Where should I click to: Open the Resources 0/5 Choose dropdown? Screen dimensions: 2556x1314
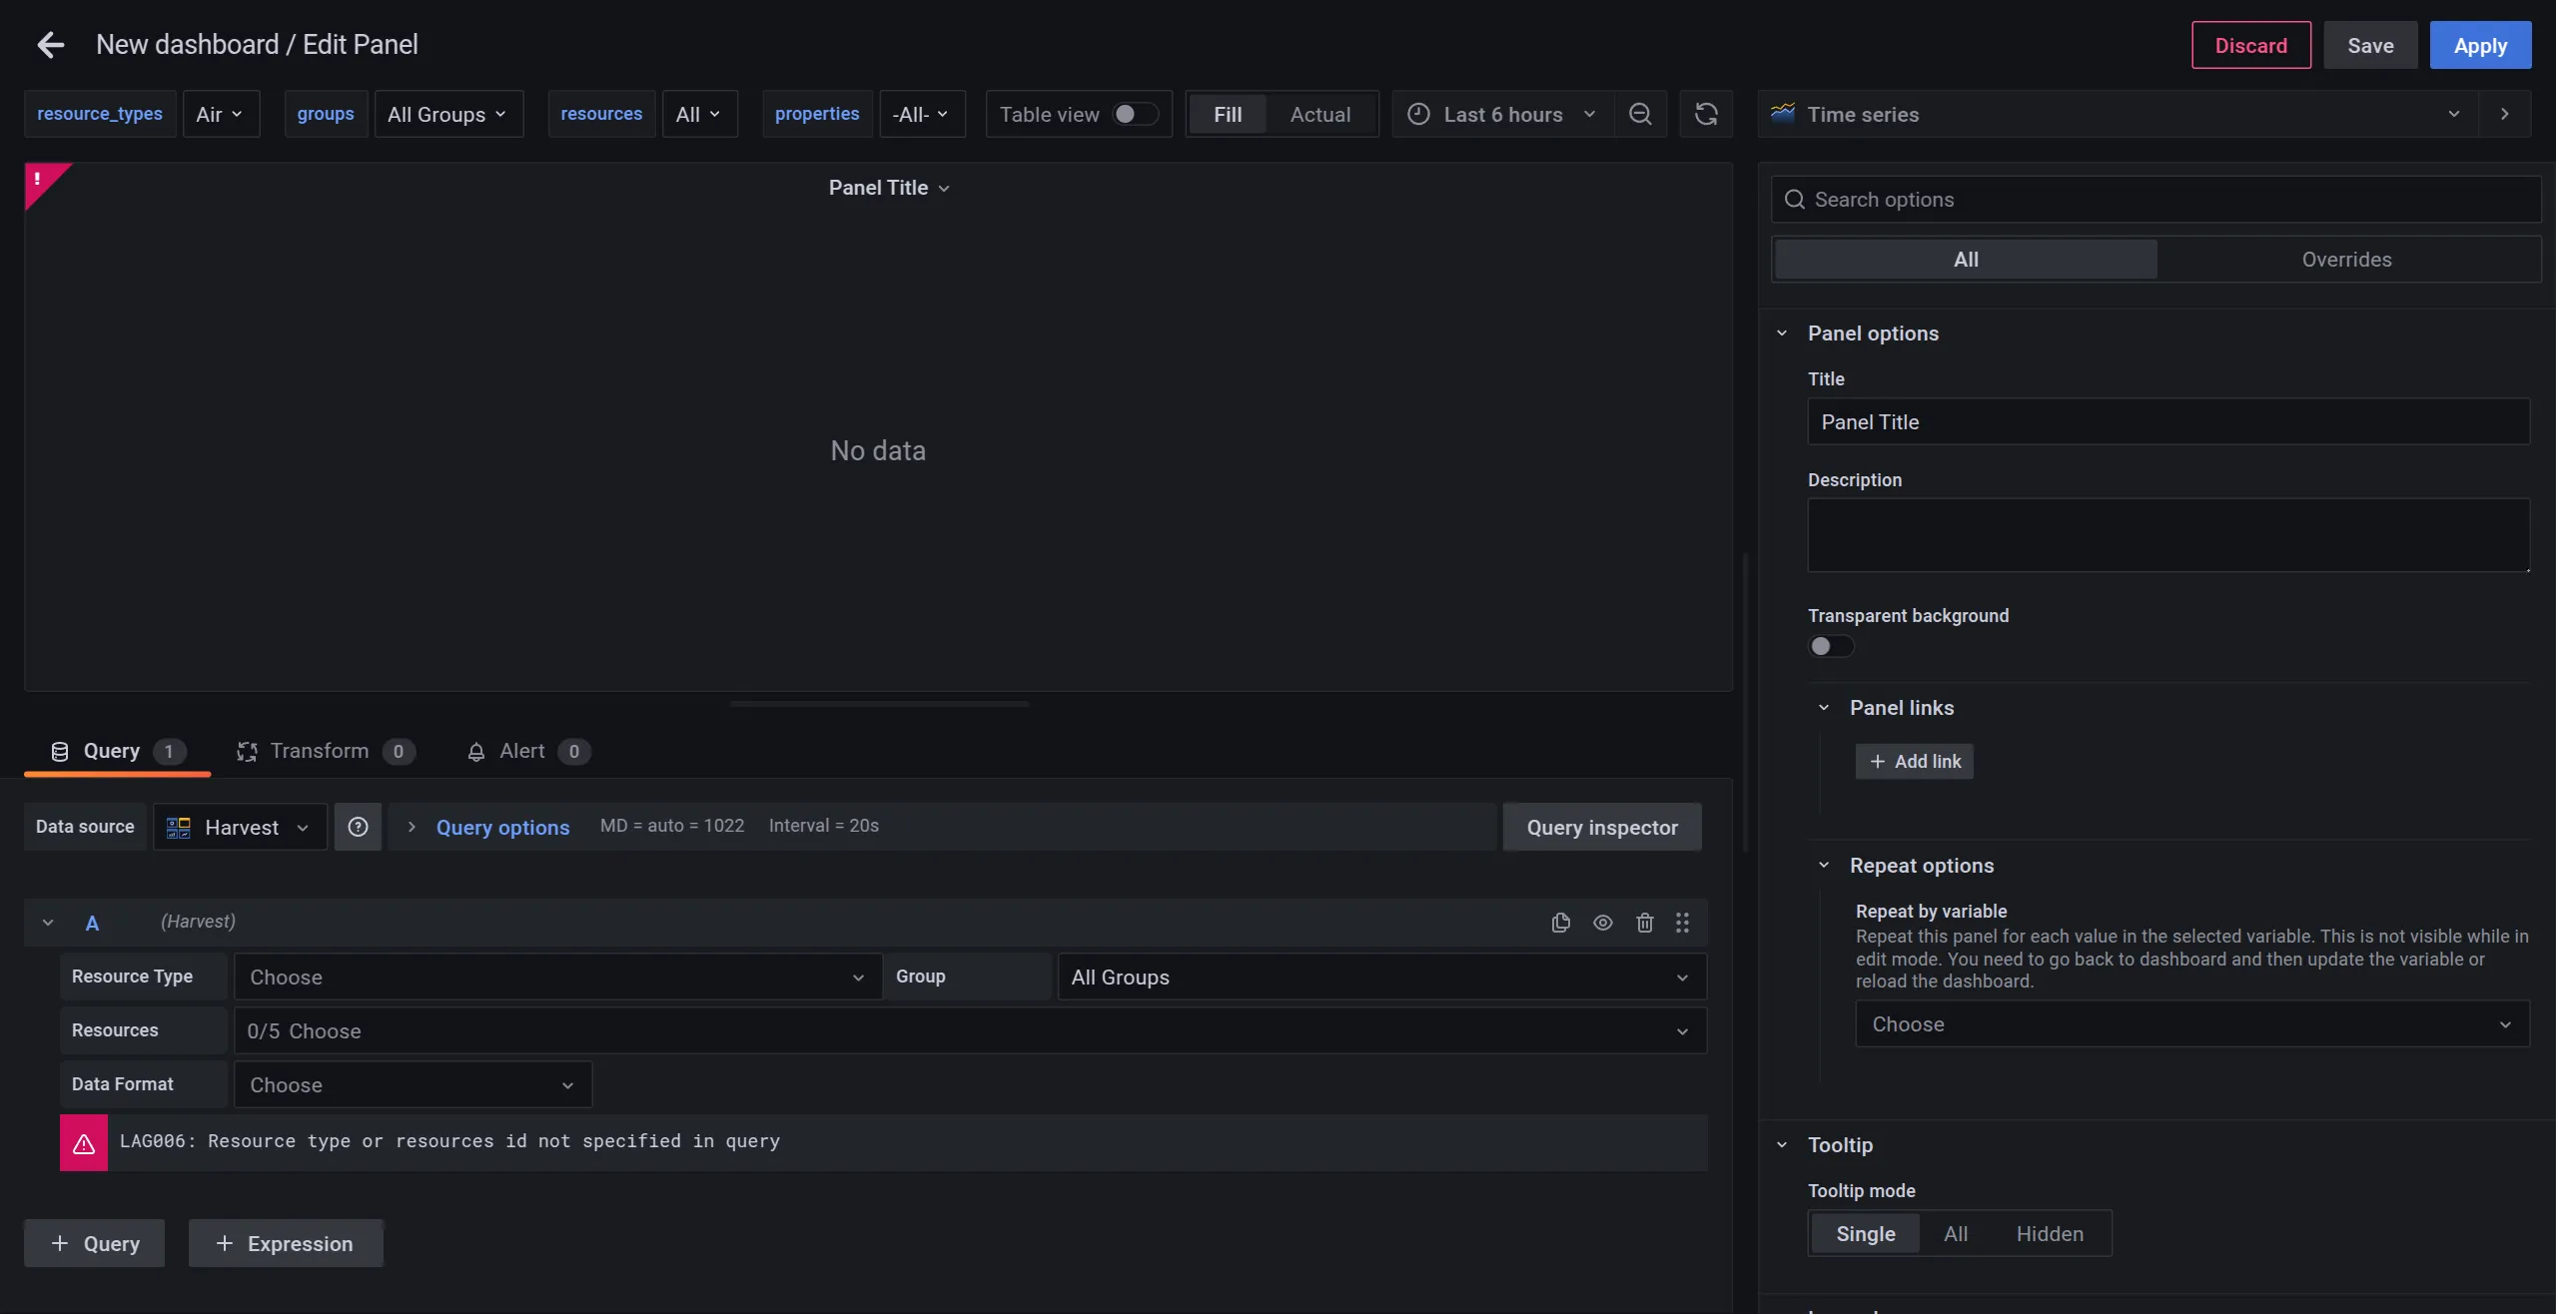(970, 1030)
